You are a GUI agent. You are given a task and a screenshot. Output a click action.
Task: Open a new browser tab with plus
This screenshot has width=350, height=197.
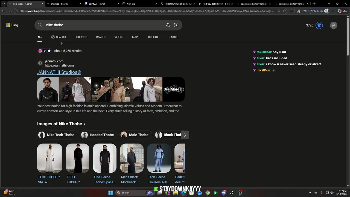(x=314, y=4)
